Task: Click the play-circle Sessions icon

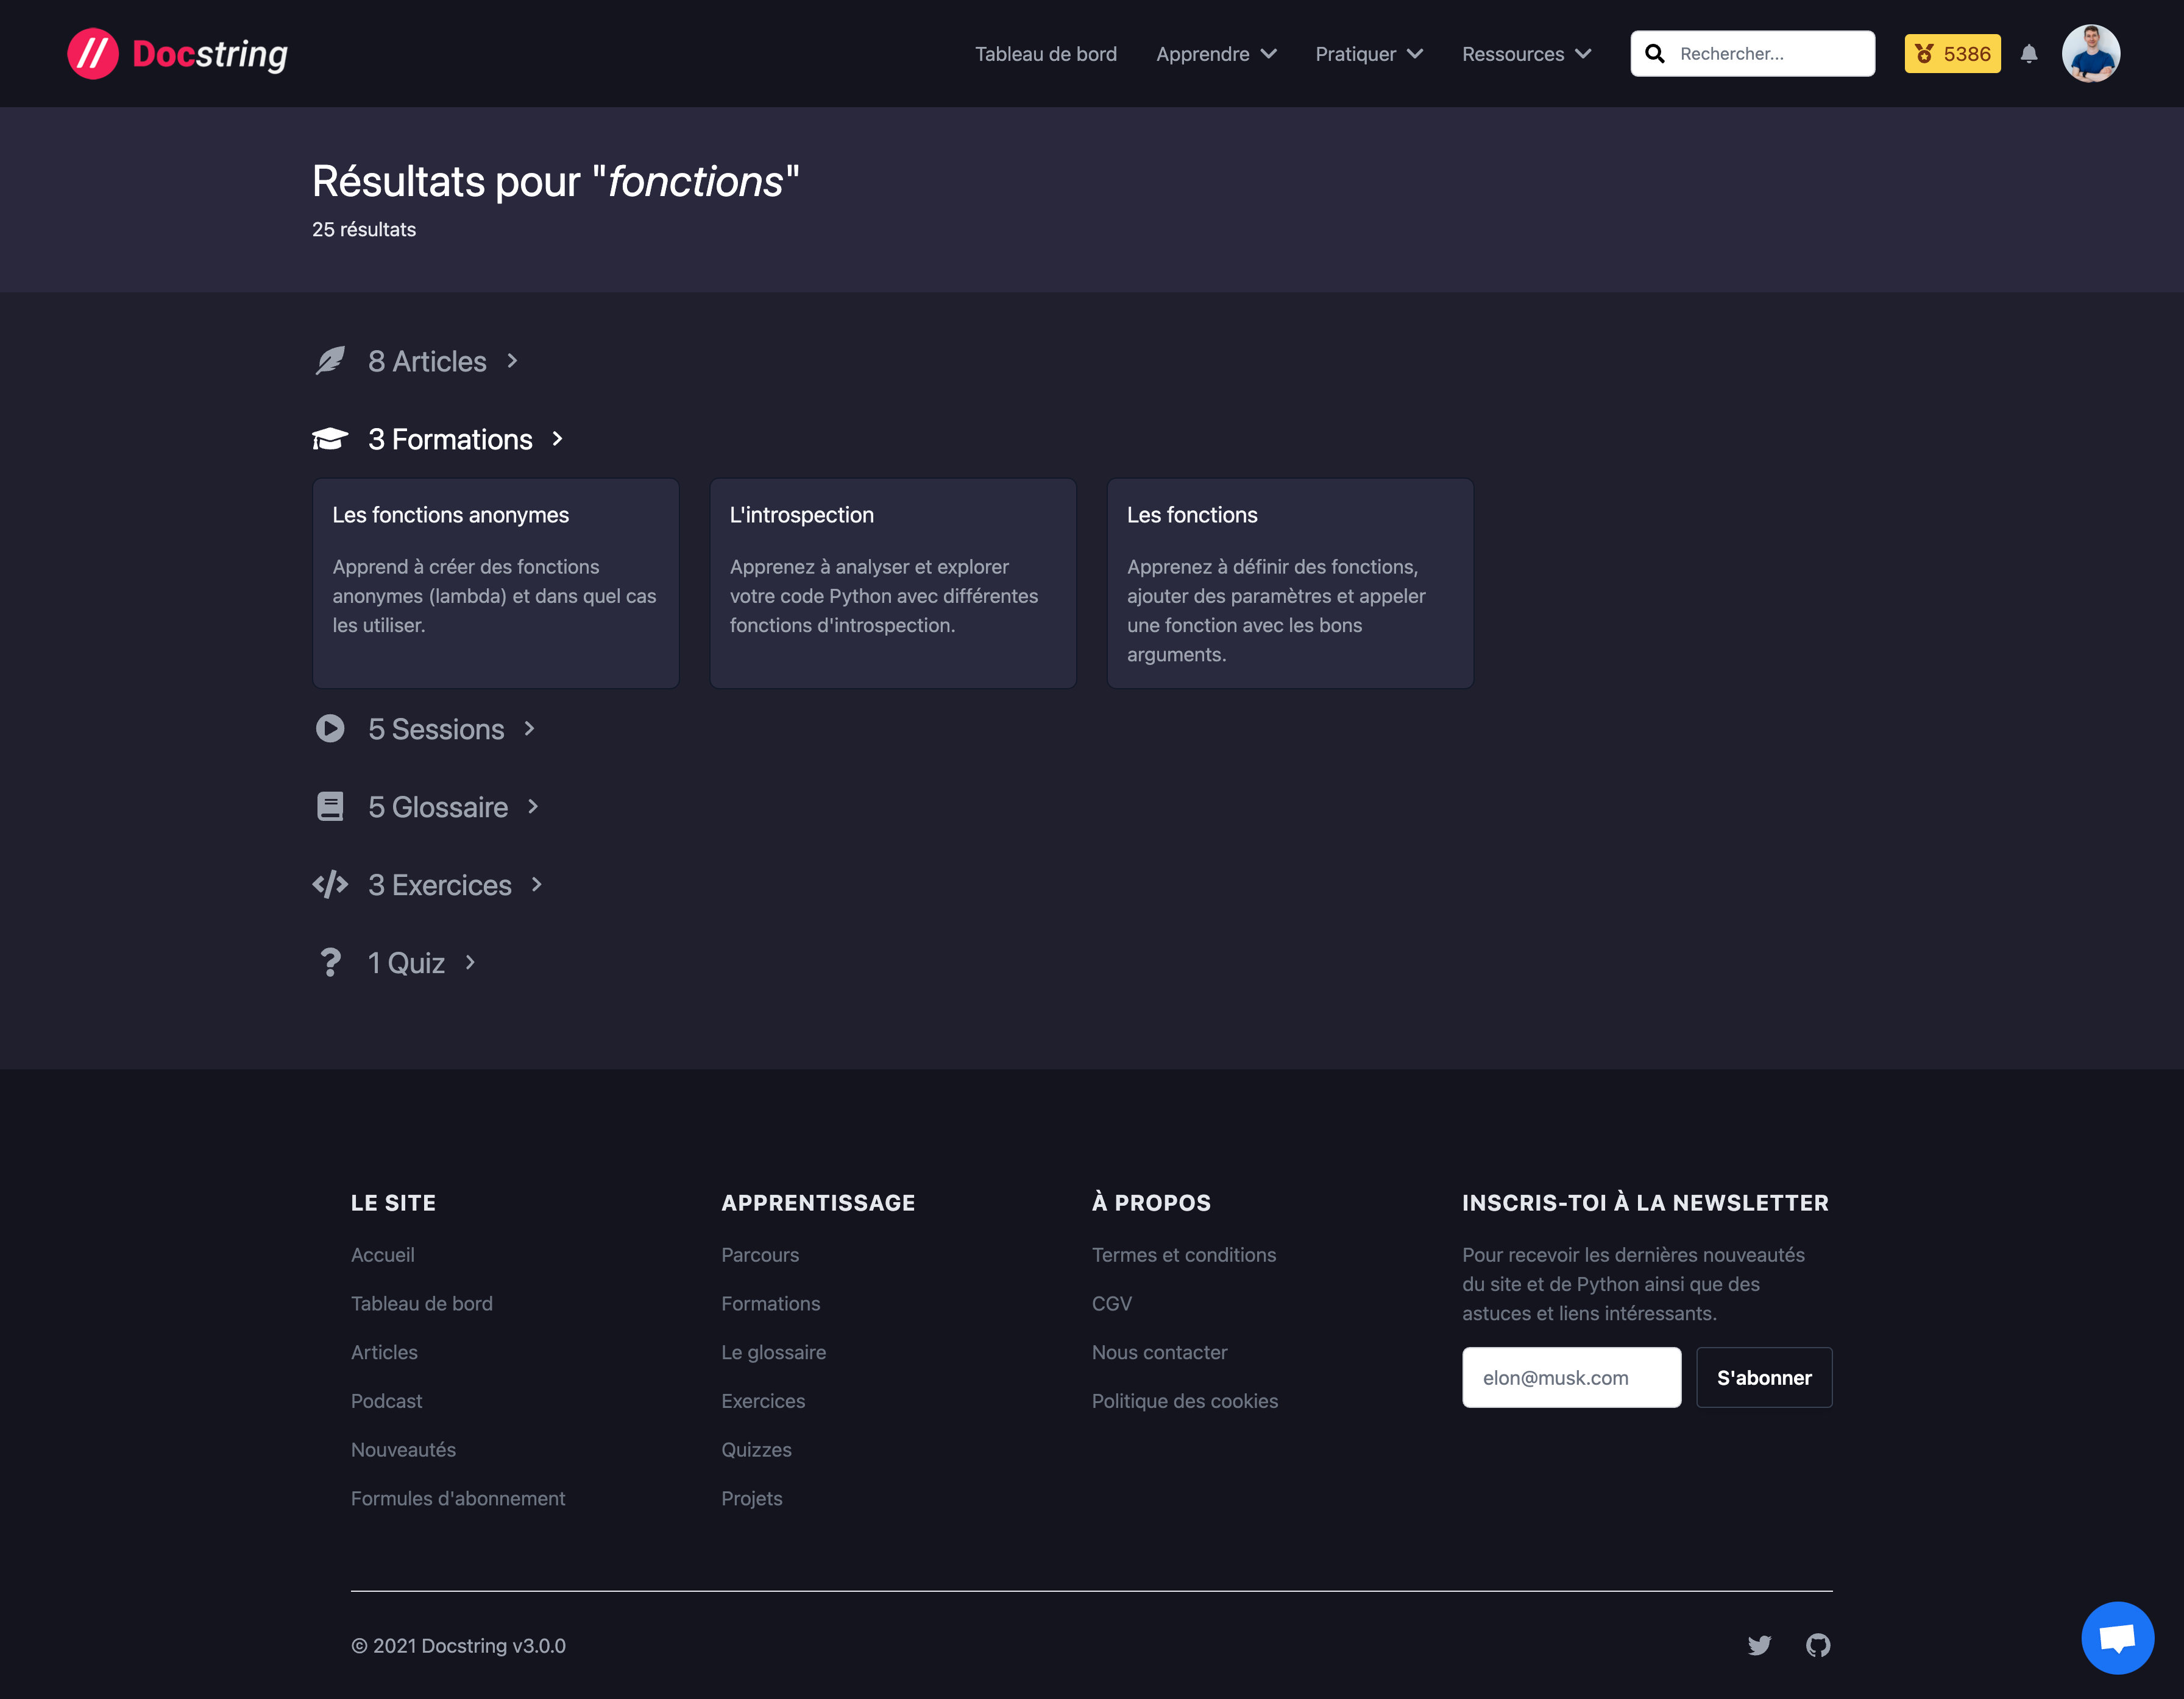Action: (x=330, y=728)
